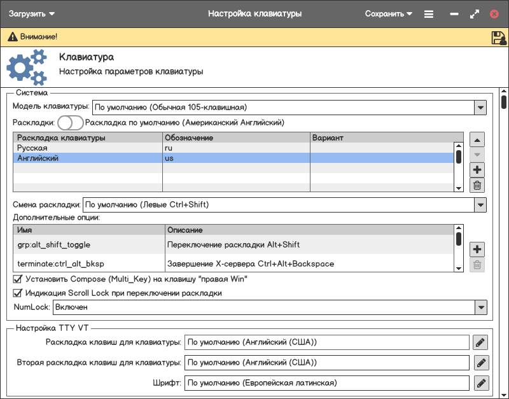Expand the Модель клавиатуры dropdown

tap(480, 107)
